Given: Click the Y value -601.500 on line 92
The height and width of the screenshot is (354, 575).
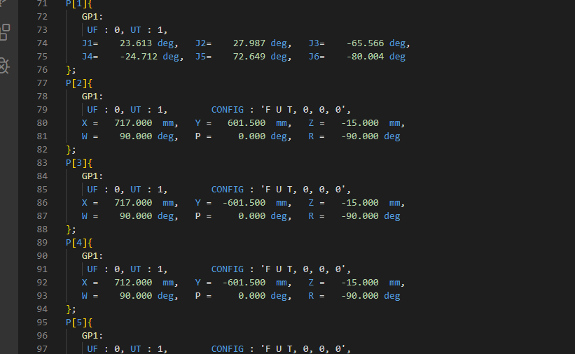Looking at the screenshot, I should [244, 283].
